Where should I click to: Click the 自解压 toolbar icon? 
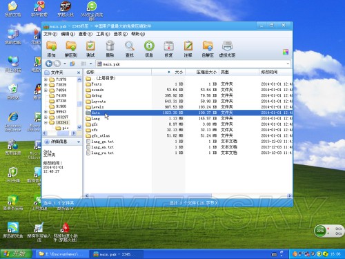[x=208, y=46]
